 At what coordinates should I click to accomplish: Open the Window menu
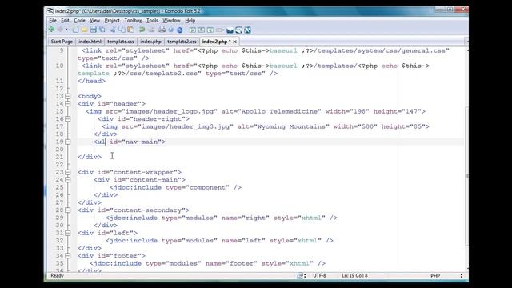coord(171,20)
